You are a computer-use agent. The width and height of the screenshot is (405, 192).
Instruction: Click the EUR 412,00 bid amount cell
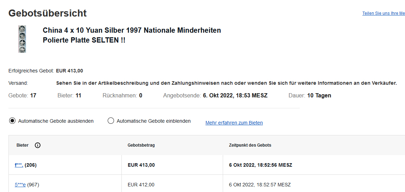(x=141, y=185)
